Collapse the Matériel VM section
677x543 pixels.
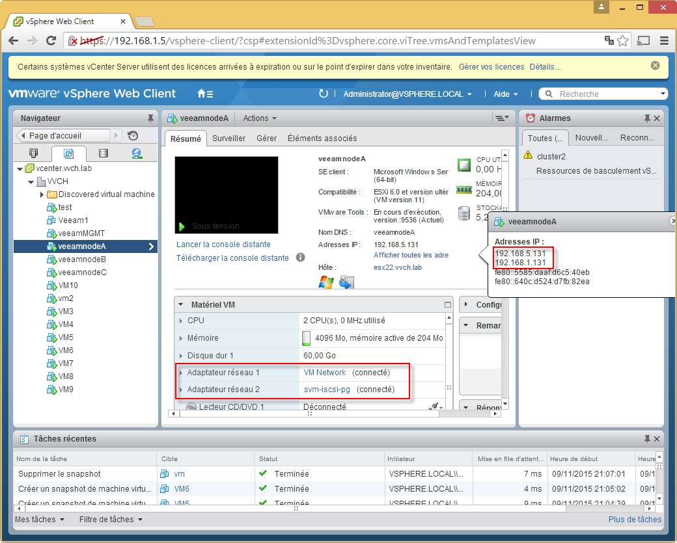click(x=181, y=305)
